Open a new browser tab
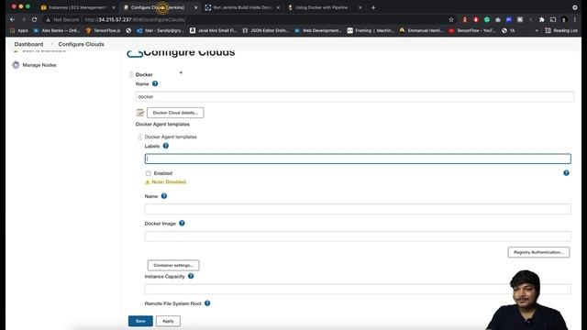This screenshot has width=587, height=330. click(x=373, y=7)
